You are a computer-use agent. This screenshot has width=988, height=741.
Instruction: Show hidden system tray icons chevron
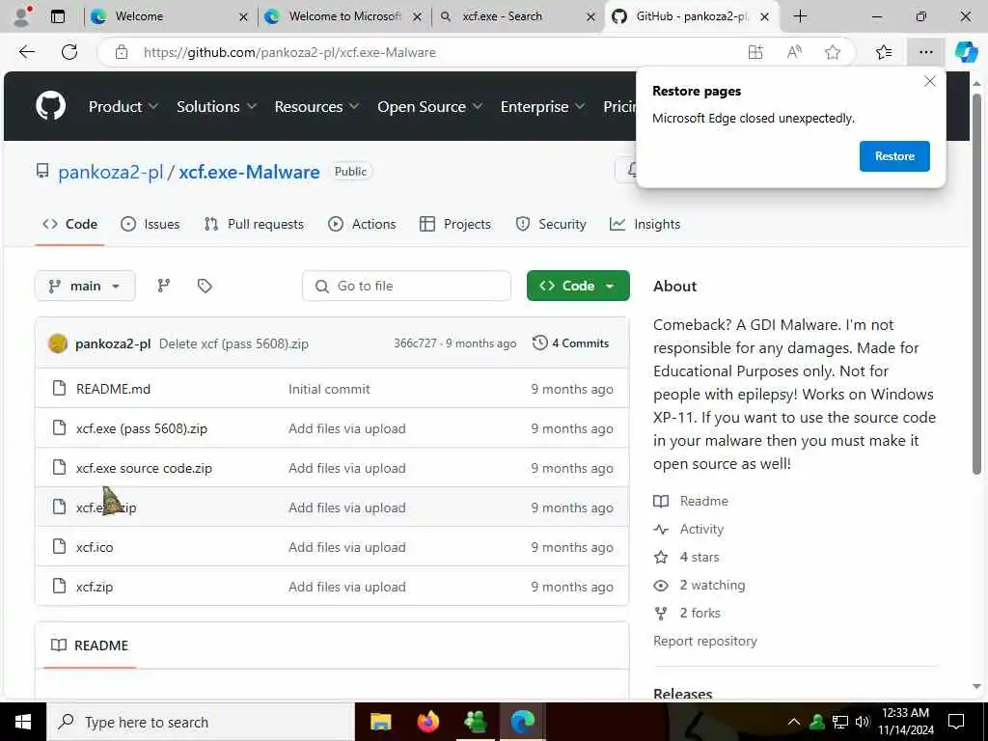click(x=794, y=722)
